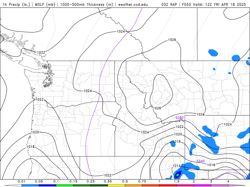Select the orange 0.5 colorbar segment
Viewport: 250px width, 187px height.
(x=134, y=185)
